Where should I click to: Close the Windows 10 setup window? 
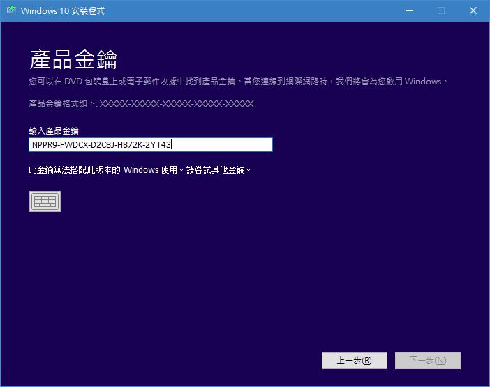coord(473,10)
